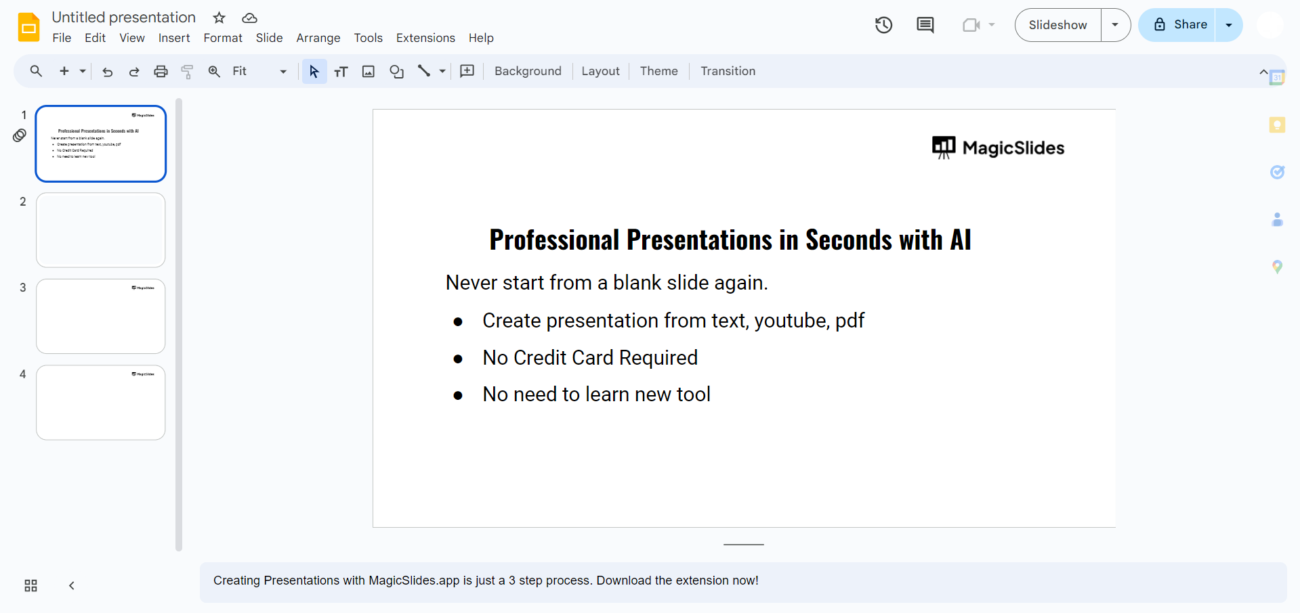Click the Print icon
This screenshot has width=1300, height=613.
161,72
